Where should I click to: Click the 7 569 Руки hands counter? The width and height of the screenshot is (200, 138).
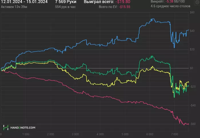point(66,2)
